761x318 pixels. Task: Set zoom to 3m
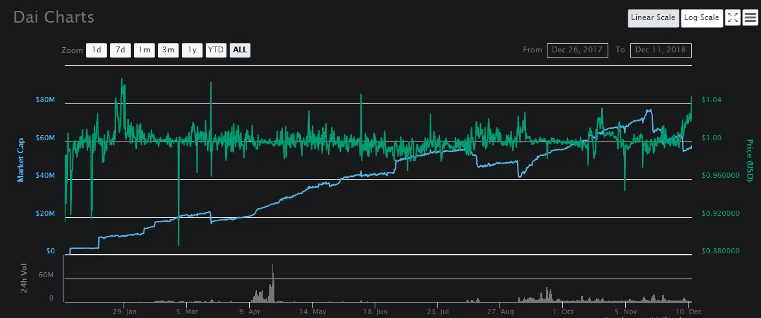tap(168, 50)
